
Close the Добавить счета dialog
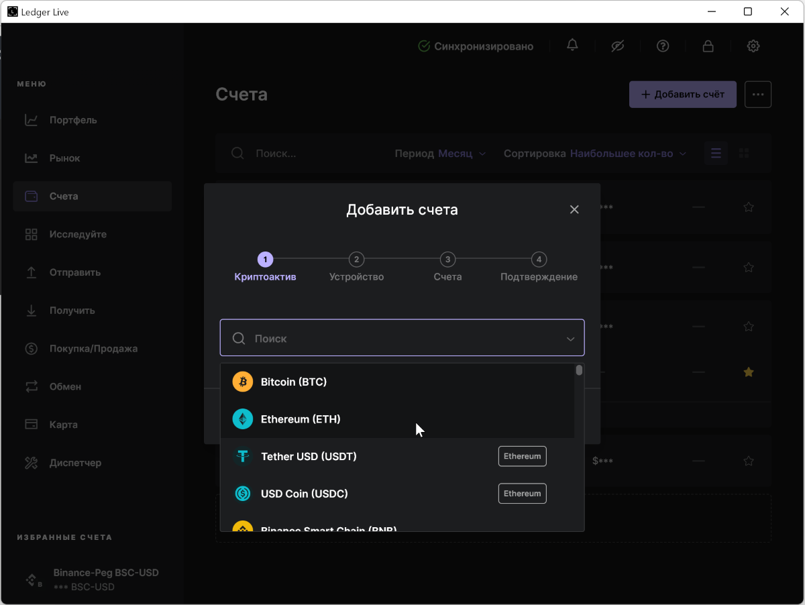point(574,209)
